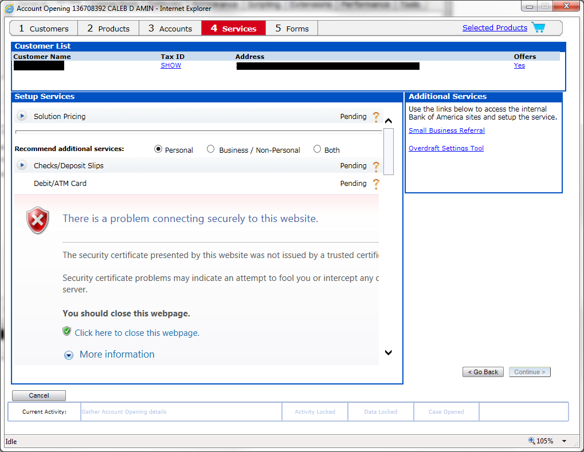
Task: Click the Debit/ATM Card service row label
Action: tap(60, 183)
